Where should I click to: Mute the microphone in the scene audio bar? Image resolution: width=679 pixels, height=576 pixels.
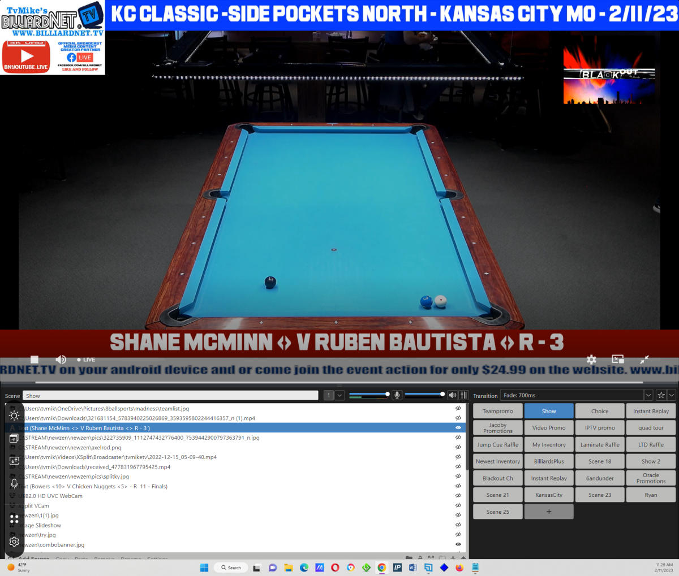point(397,395)
